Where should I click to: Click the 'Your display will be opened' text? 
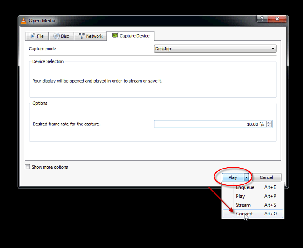97,81
